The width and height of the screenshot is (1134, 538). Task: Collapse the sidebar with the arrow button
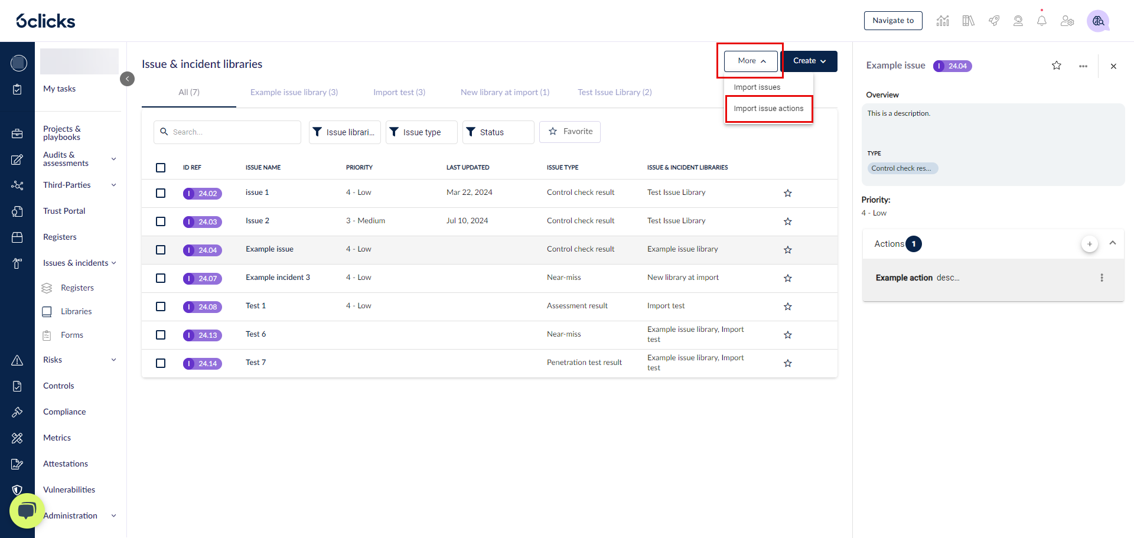point(127,79)
